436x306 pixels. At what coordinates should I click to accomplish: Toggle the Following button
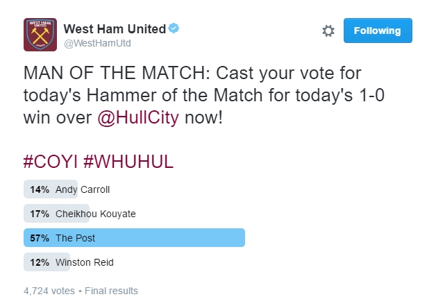point(378,31)
